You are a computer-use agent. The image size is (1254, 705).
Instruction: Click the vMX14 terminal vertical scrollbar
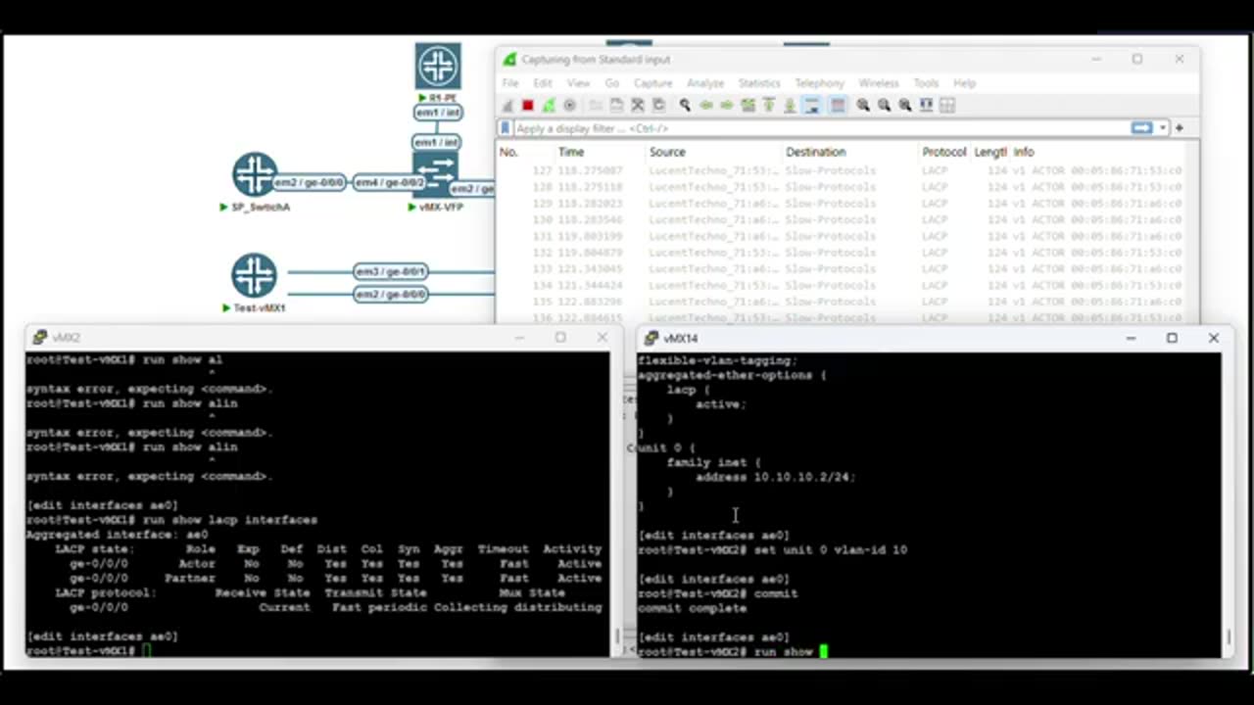click(1228, 504)
